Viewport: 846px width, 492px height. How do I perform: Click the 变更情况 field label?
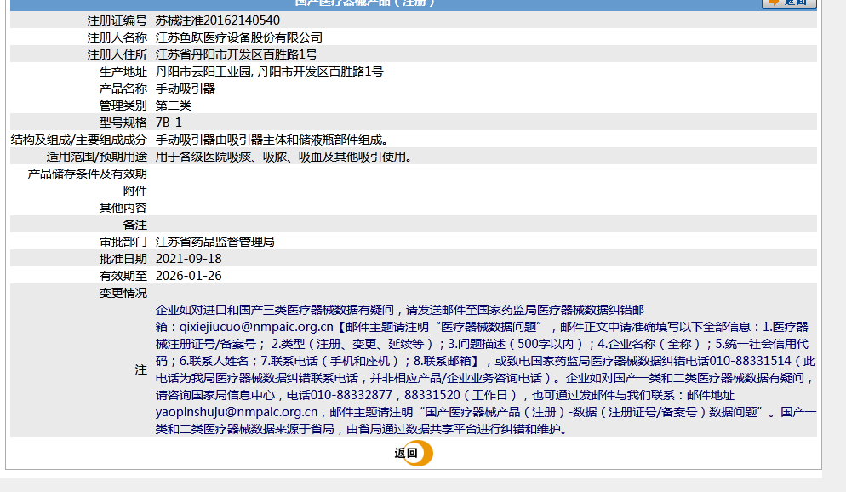123,293
